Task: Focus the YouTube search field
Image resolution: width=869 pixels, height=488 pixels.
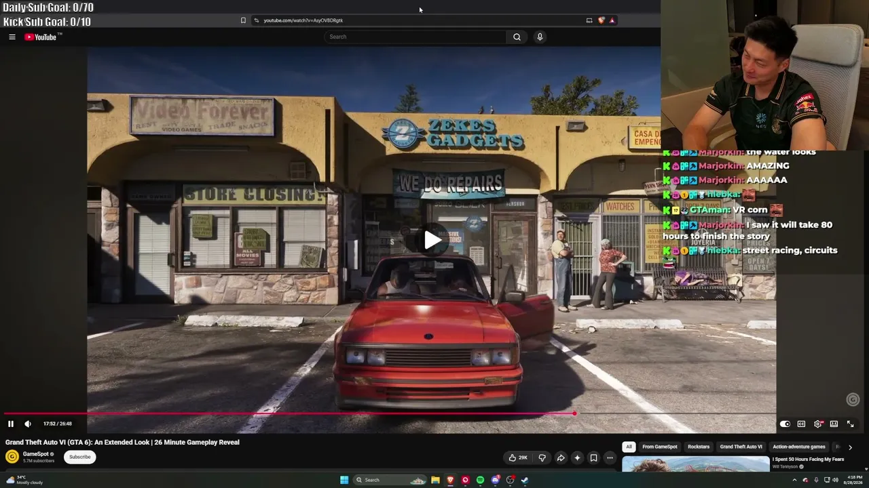Action: point(415,37)
